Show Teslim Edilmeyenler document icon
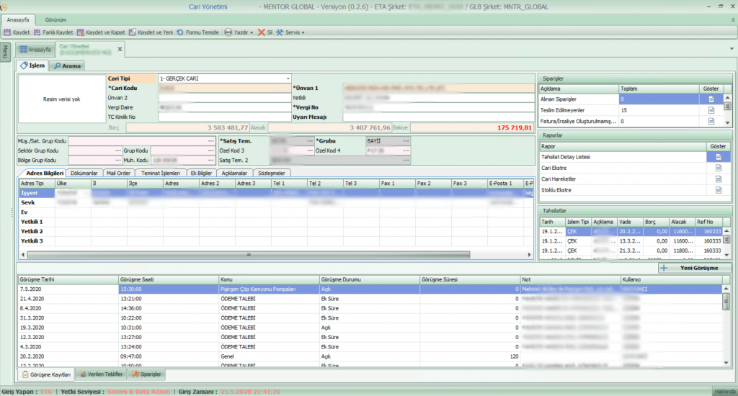Image resolution: width=738 pixels, height=396 pixels. (711, 110)
